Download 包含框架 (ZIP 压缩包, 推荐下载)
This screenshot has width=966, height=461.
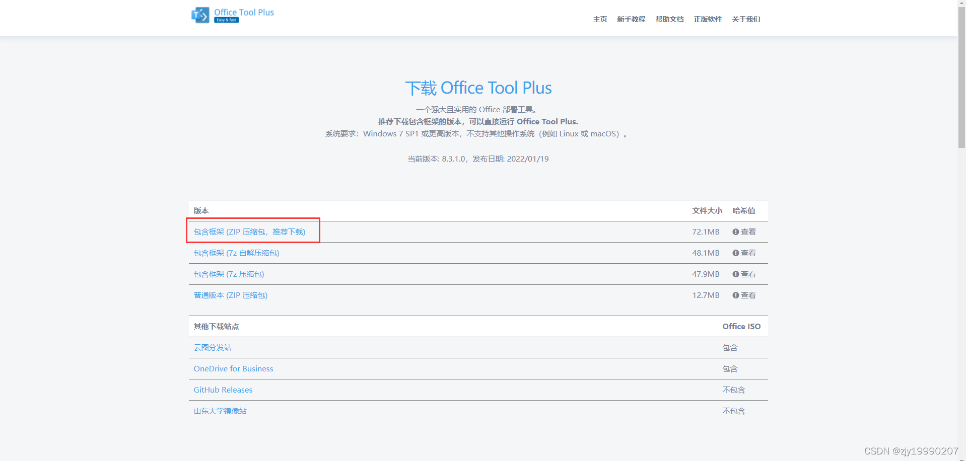pyautogui.click(x=249, y=232)
